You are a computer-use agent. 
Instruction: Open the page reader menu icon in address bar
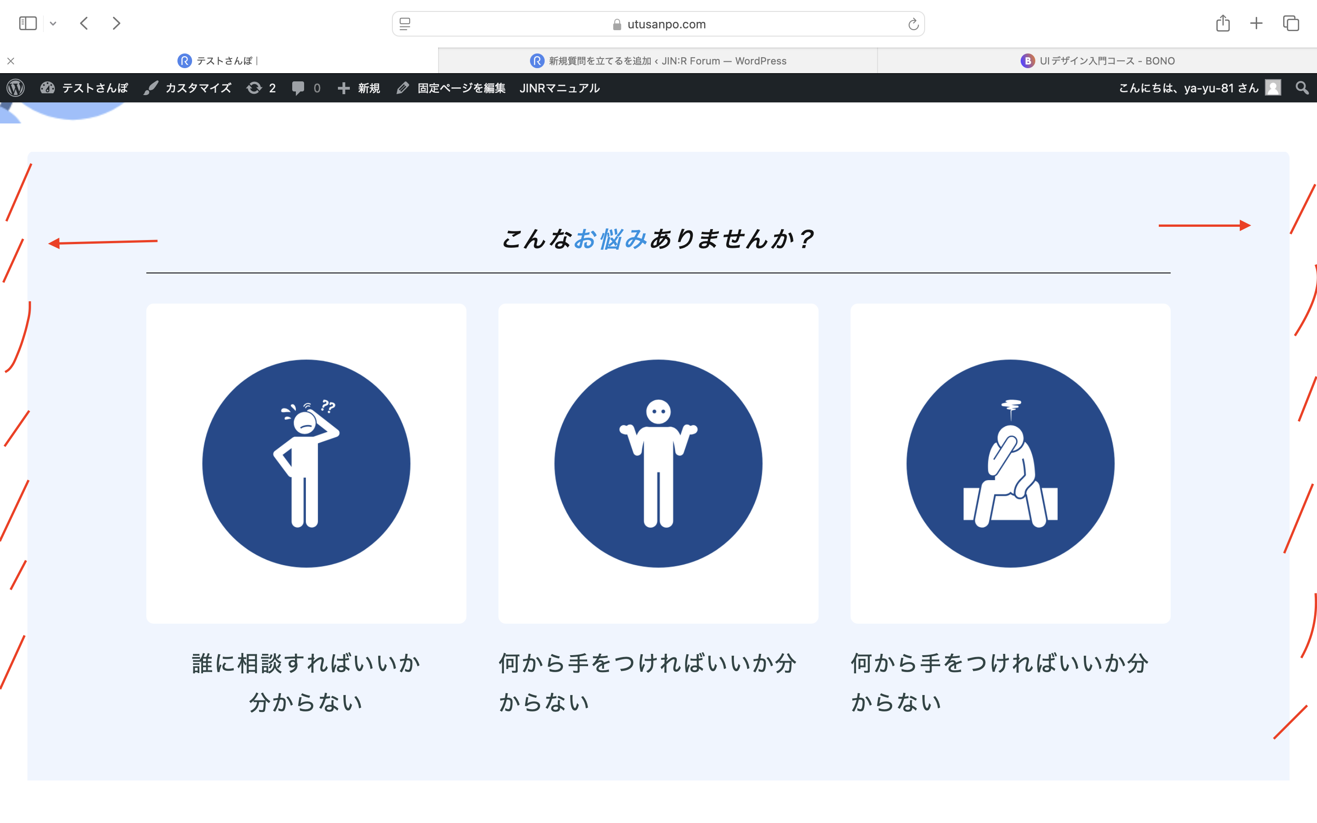(x=405, y=24)
